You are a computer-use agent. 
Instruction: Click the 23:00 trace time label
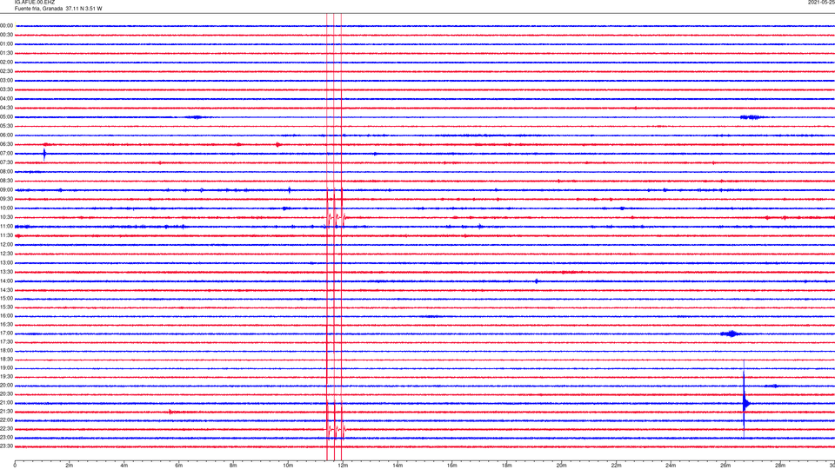[6, 438]
